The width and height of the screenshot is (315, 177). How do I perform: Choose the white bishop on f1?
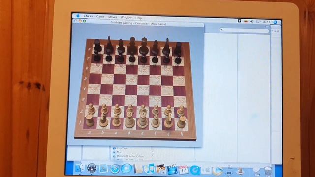pyautogui.click(x=156, y=121)
